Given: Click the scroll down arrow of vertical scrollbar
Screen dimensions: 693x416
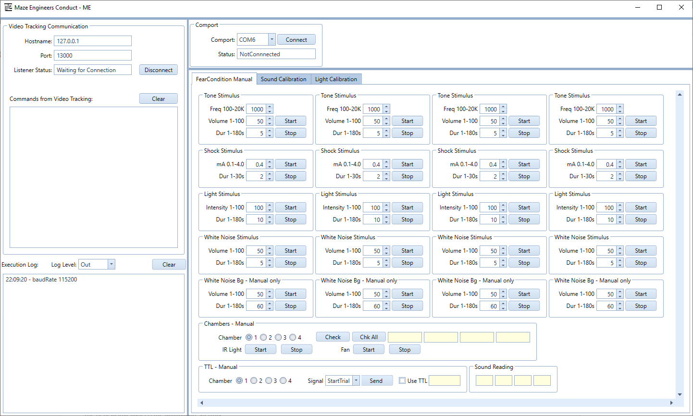Looking at the screenshot, I should 680,394.
